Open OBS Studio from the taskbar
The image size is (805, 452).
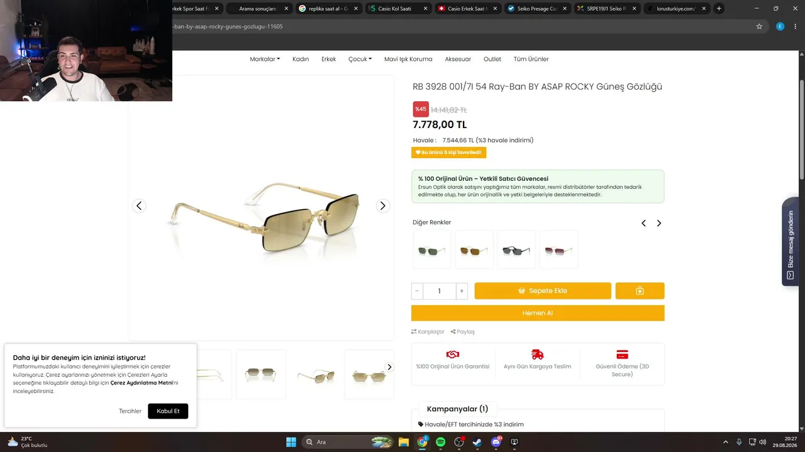[x=459, y=442]
